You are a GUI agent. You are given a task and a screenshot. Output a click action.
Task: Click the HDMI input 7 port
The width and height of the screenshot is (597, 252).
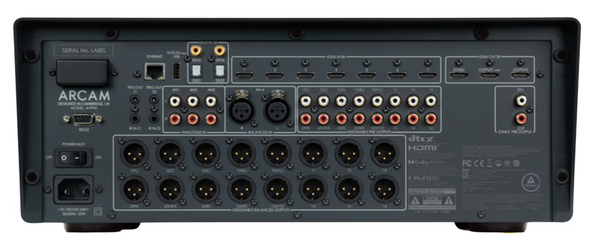(428, 75)
